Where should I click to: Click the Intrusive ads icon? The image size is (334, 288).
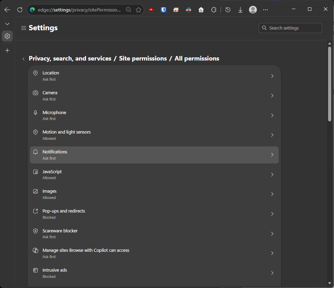point(35,270)
